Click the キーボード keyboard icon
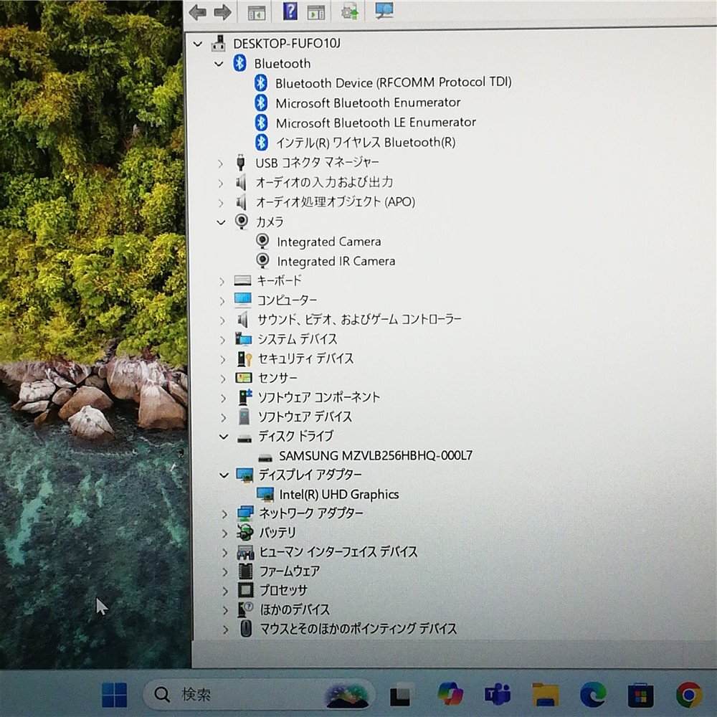This screenshot has height=717, width=717. point(242,280)
